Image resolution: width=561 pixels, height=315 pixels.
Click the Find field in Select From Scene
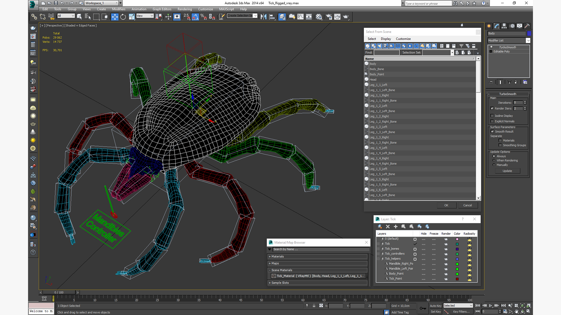(x=386, y=52)
